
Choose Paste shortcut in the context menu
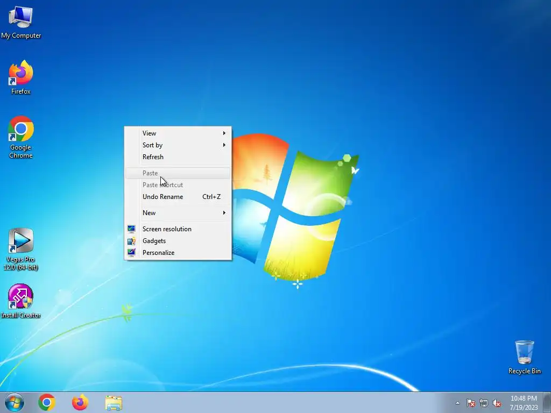tap(178, 185)
